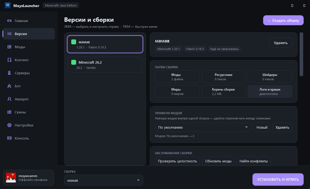Click the Бот robot icon
The height and width of the screenshot is (189, 310).
tap(9, 86)
